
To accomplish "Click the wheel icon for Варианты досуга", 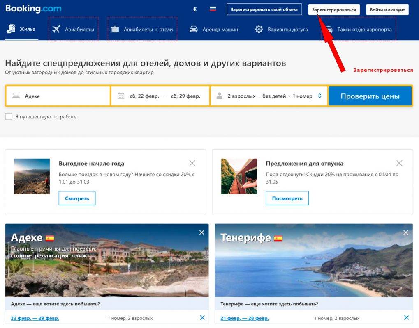I will pyautogui.click(x=259, y=29).
